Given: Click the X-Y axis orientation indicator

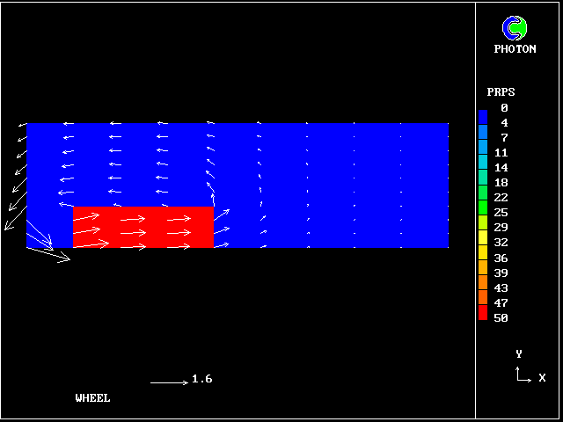Looking at the screenshot, I should (523, 374).
